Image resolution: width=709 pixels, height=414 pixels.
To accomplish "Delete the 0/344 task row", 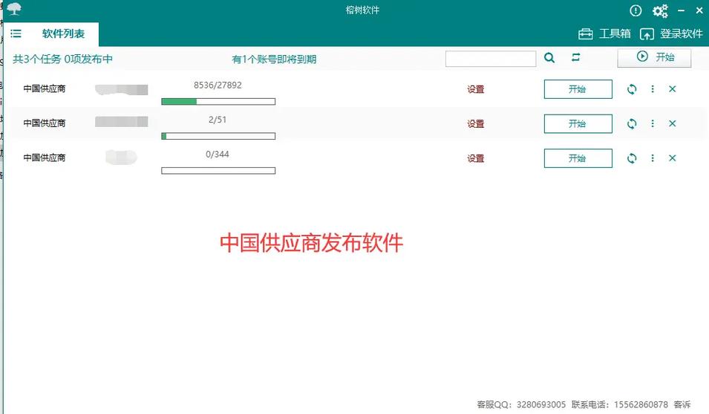I will pos(673,158).
